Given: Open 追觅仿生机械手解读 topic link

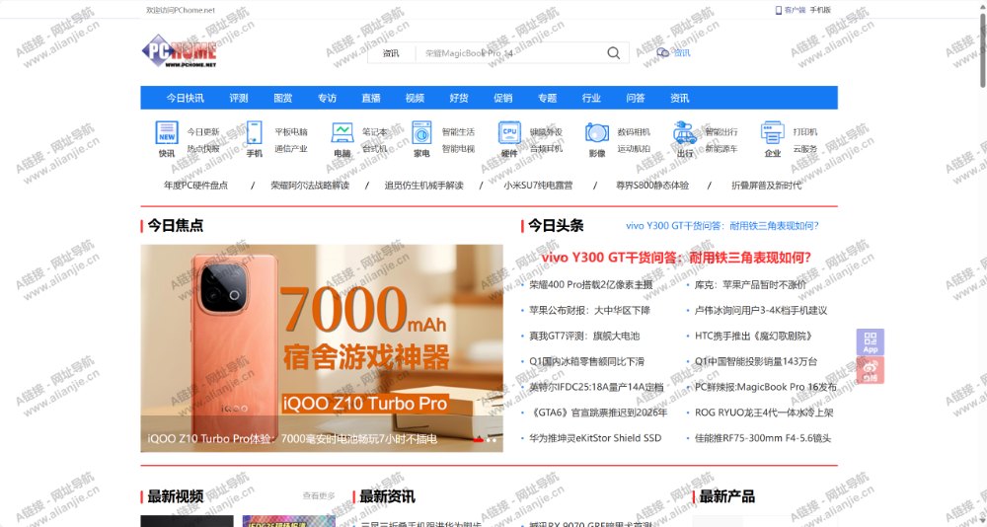Looking at the screenshot, I should 423,186.
